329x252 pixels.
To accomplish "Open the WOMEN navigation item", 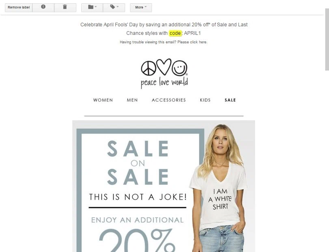I will [x=103, y=100].
